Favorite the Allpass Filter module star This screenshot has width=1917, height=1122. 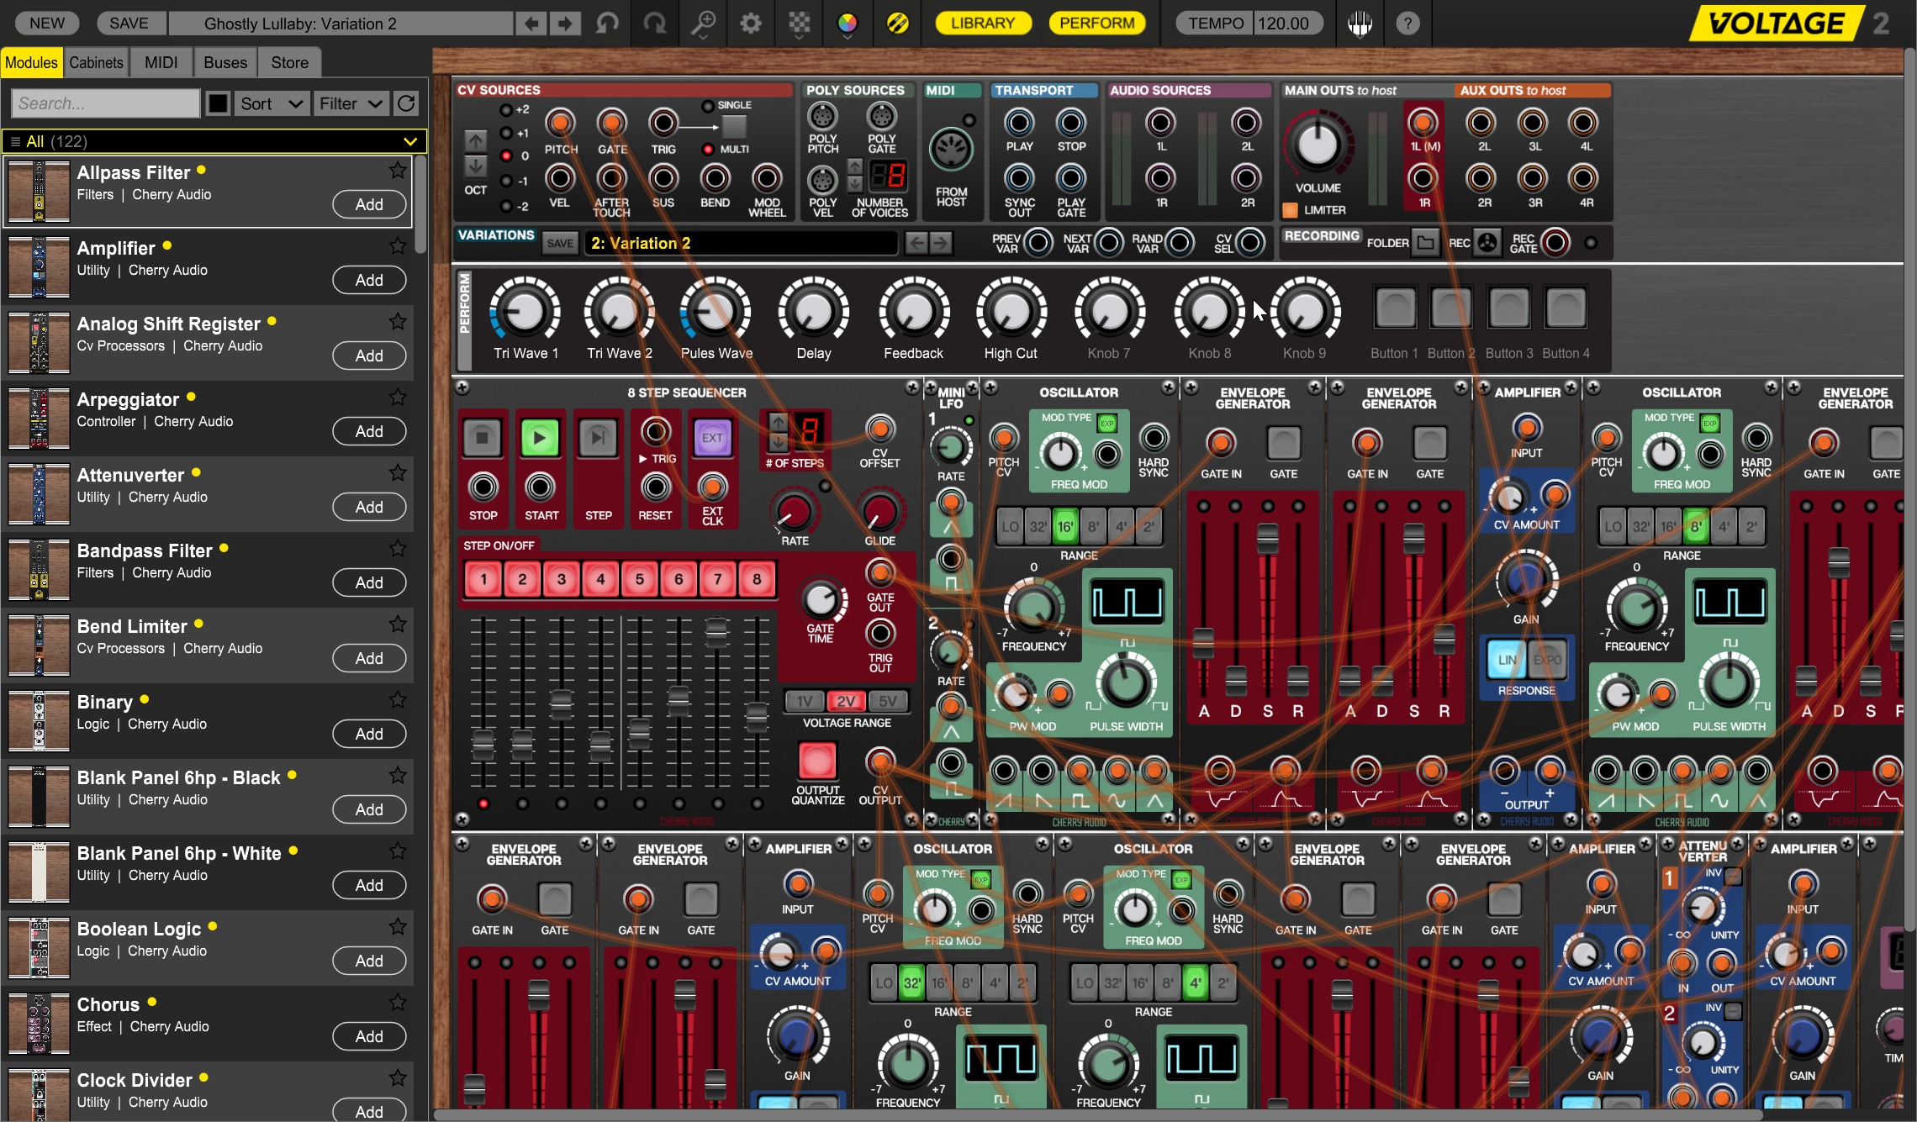click(398, 171)
